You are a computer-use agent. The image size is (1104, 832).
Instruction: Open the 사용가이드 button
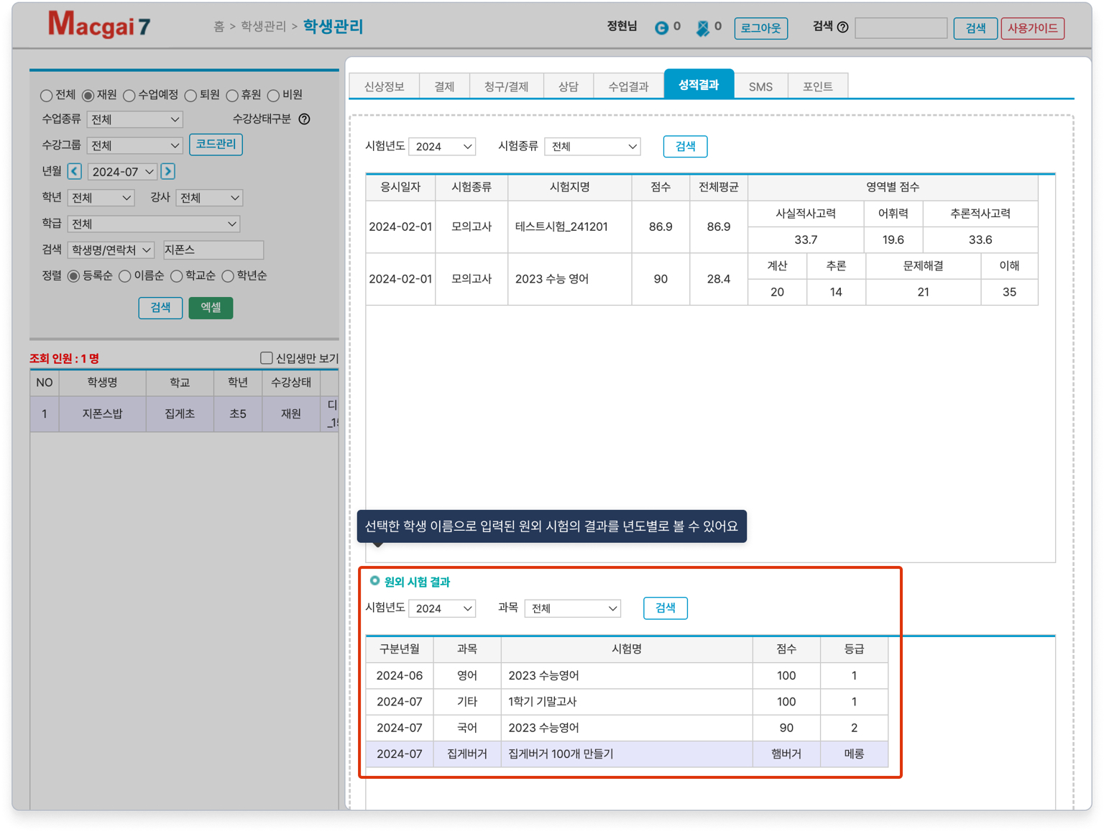(1032, 28)
